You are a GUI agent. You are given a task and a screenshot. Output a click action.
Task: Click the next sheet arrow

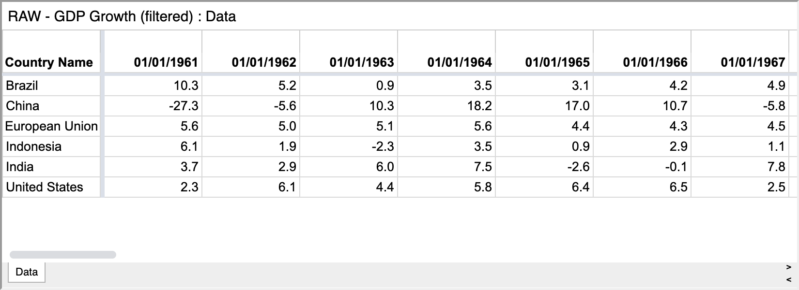point(788,267)
